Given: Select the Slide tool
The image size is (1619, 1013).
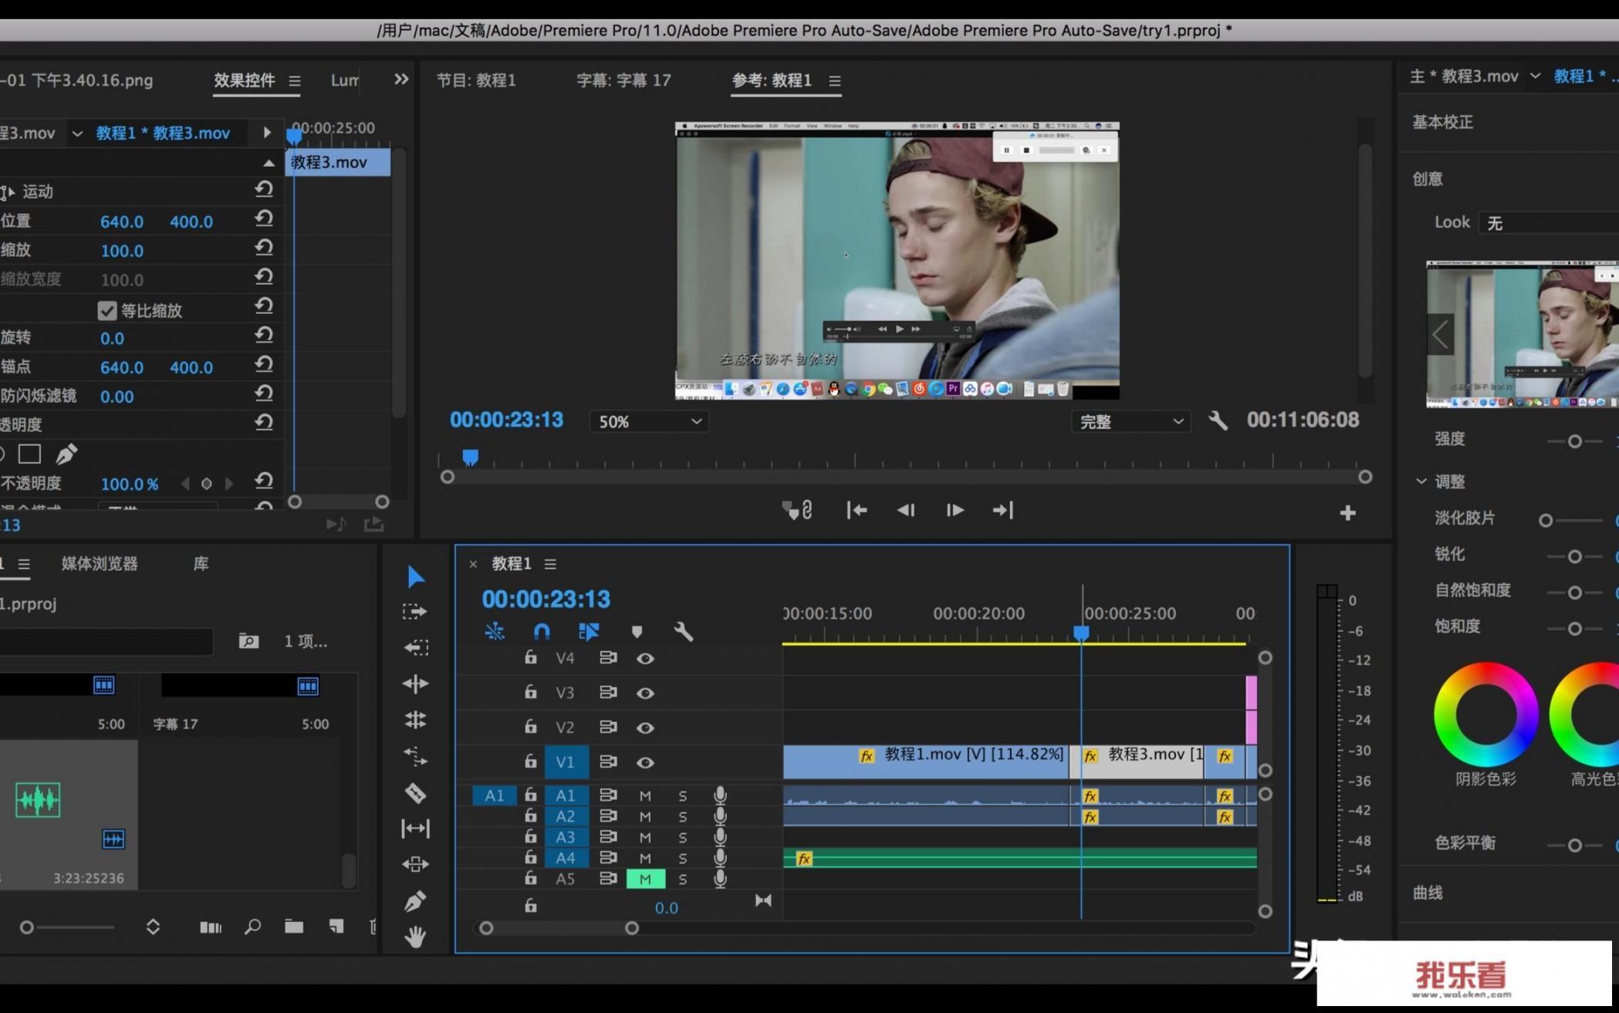Looking at the screenshot, I should click(x=415, y=864).
